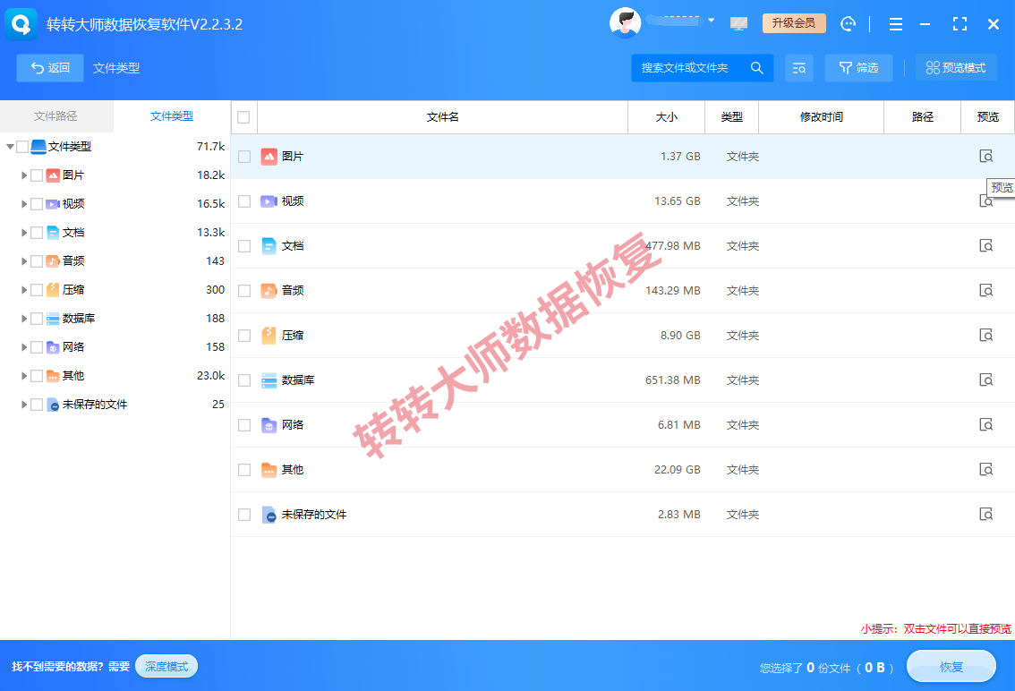
Task: Sort by 修改时间 column header
Action: (821, 117)
